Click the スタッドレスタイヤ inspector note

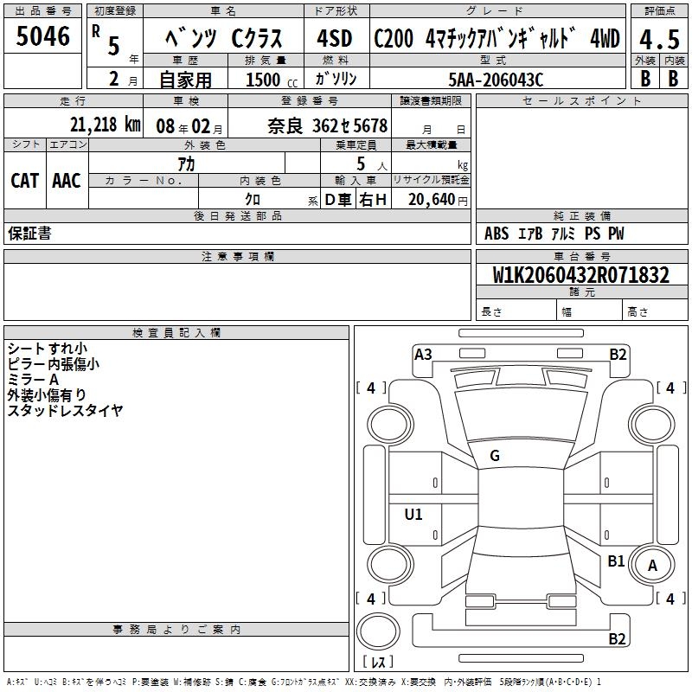click(66, 410)
